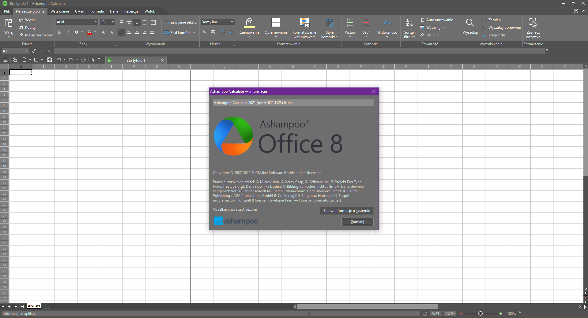588x318 pixels.
Task: Toggle underline formatting
Action: 77,32
